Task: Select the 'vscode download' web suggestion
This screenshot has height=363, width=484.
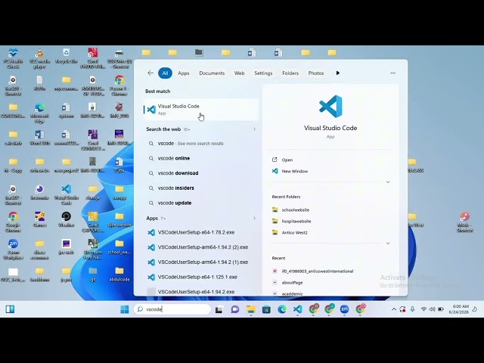Action: click(x=201, y=173)
